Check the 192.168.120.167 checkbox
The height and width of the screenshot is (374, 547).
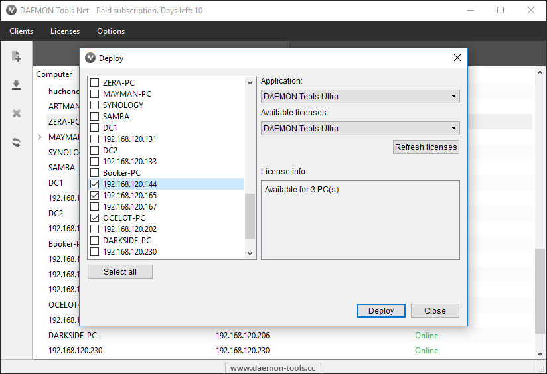point(94,207)
